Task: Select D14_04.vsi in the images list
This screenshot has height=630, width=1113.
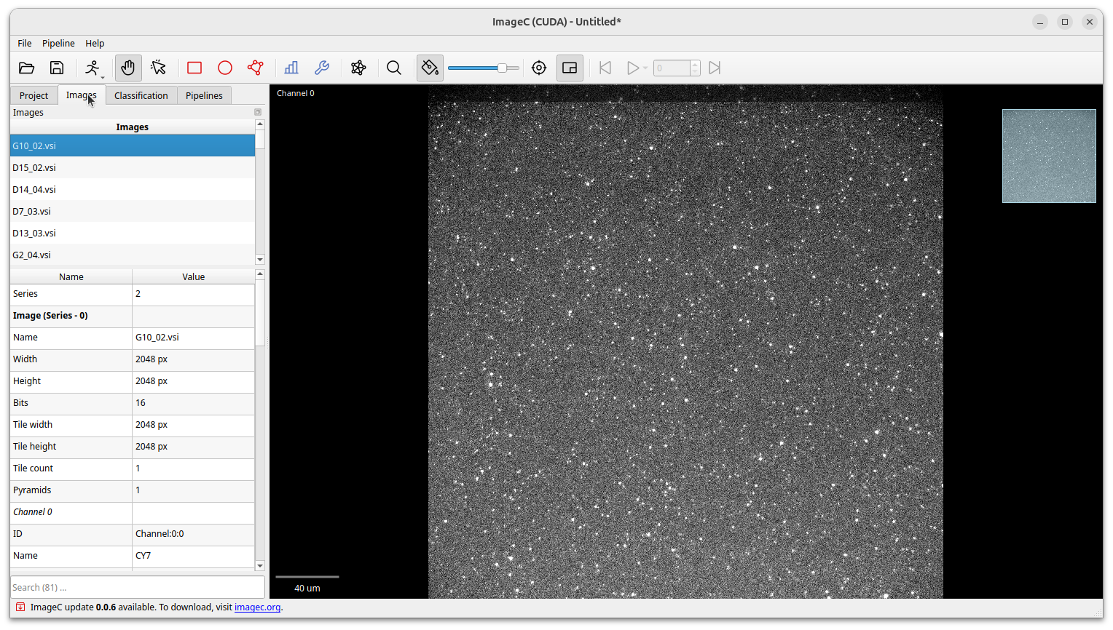Action: click(x=34, y=189)
